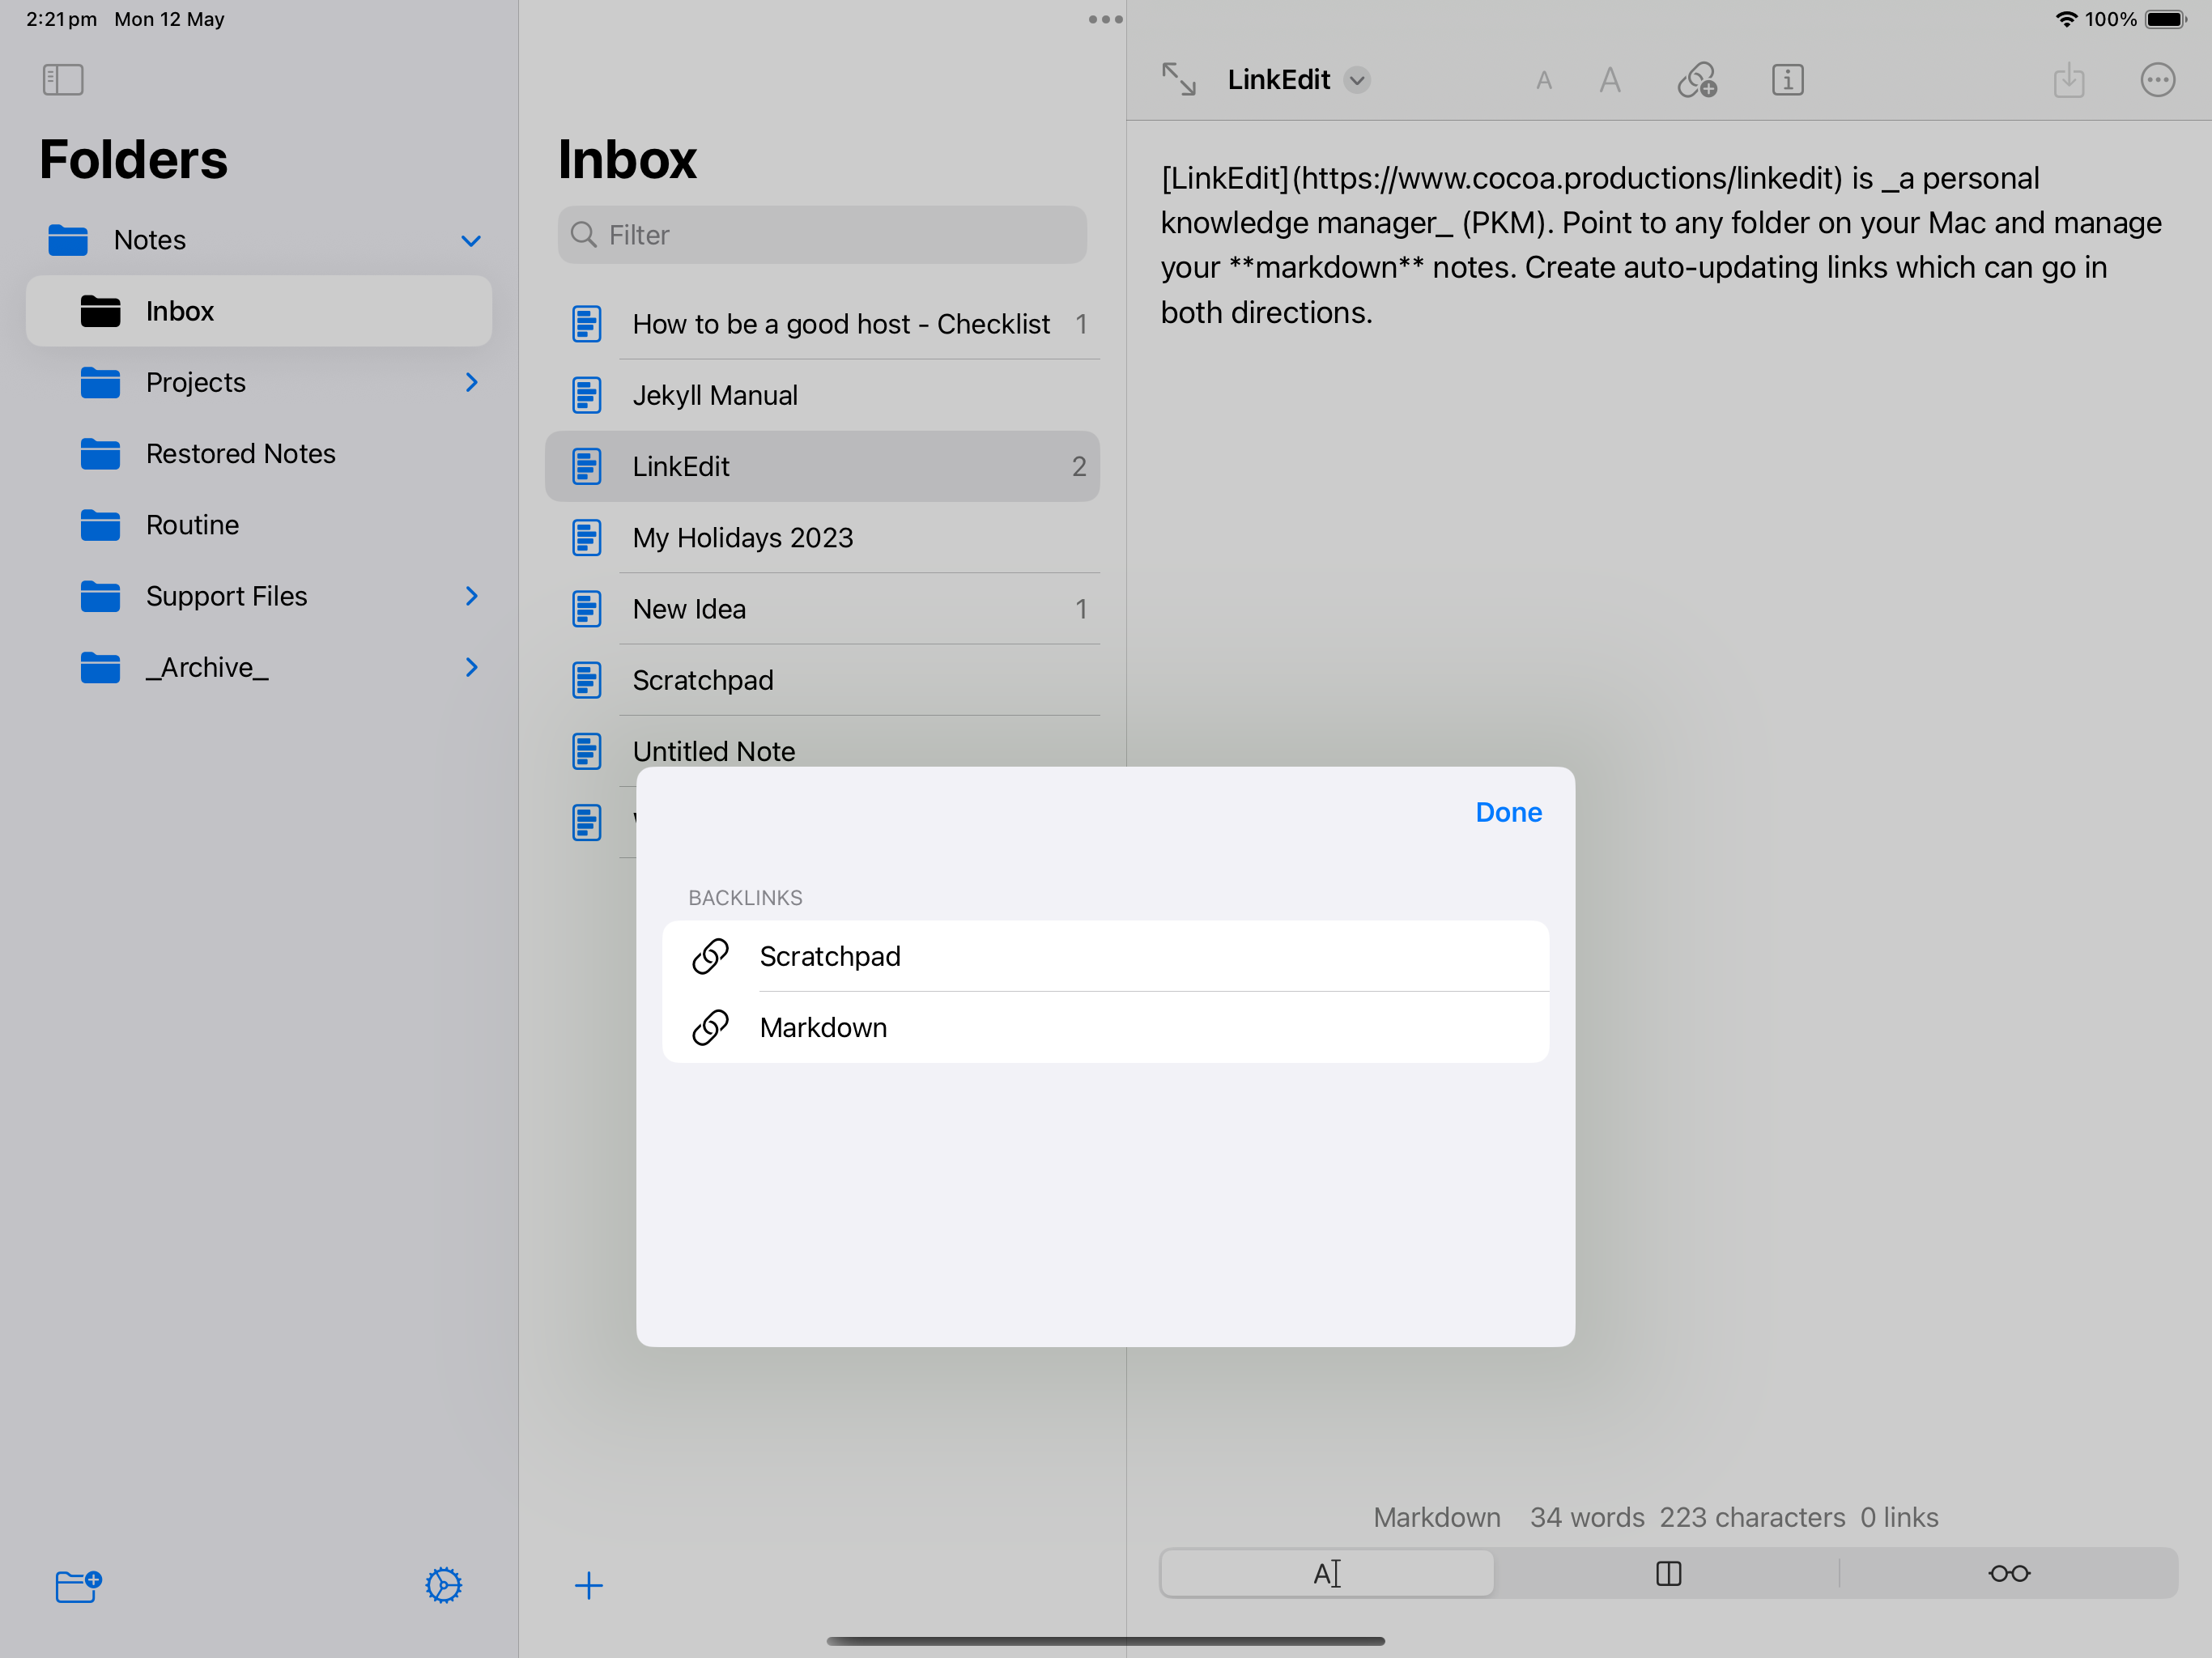The image size is (2212, 1658).
Task: Click the Markdown format status label
Action: pos(1436,1517)
